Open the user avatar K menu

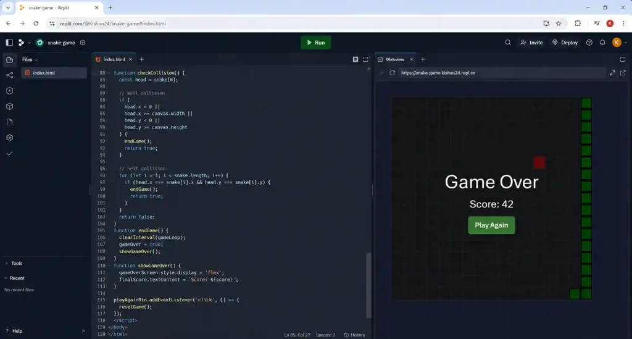click(x=617, y=43)
